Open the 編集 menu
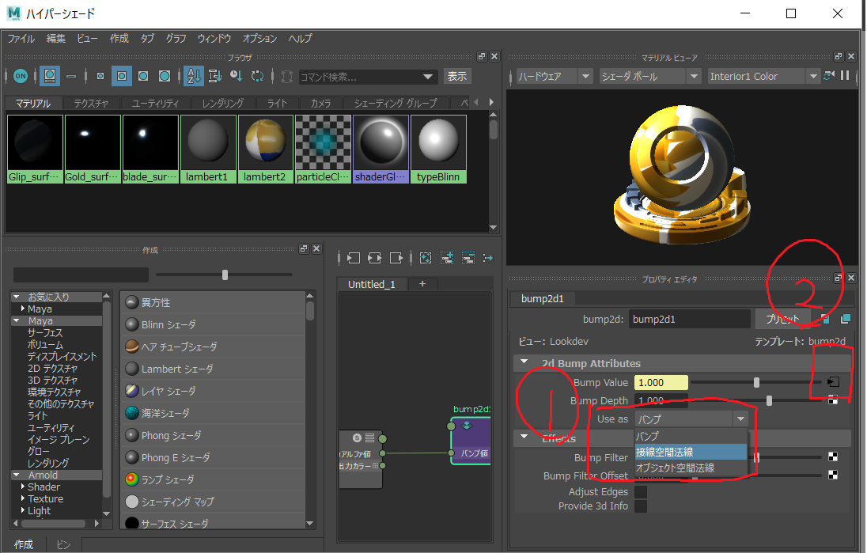867x553 pixels. 56,38
